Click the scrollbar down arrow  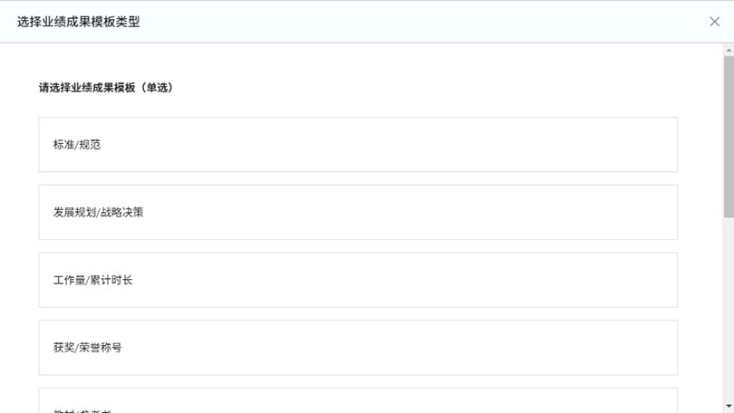(x=729, y=407)
